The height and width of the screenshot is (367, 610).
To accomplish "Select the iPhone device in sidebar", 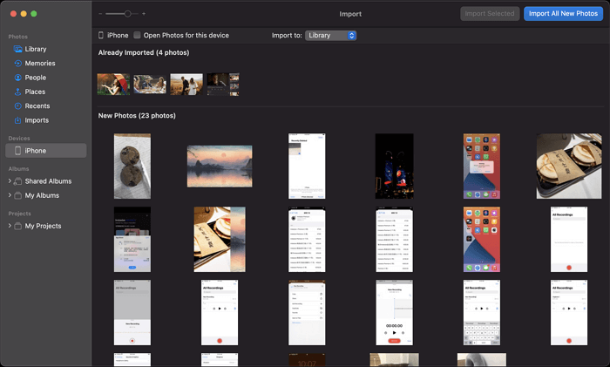I will click(x=35, y=151).
